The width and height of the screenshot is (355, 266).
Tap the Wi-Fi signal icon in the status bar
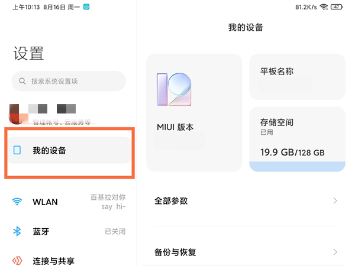pos(324,7)
